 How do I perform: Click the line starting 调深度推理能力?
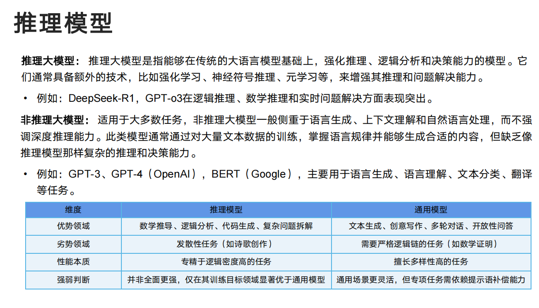coord(276,137)
